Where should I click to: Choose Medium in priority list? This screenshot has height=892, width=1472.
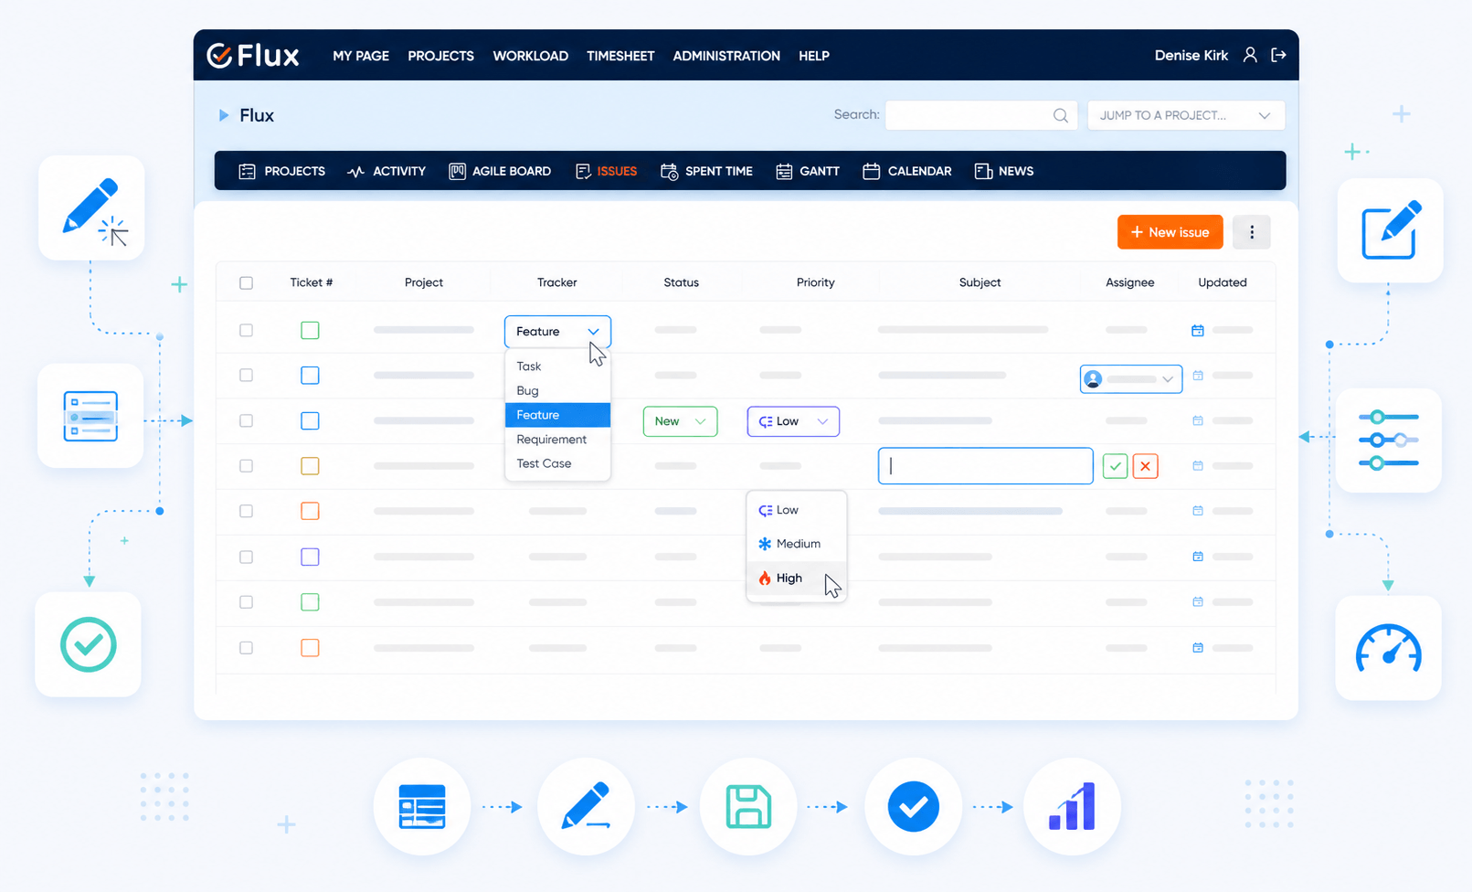pyautogui.click(x=797, y=544)
